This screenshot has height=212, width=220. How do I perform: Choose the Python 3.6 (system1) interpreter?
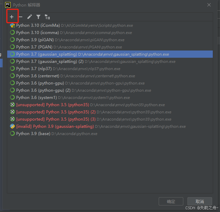click(110, 98)
